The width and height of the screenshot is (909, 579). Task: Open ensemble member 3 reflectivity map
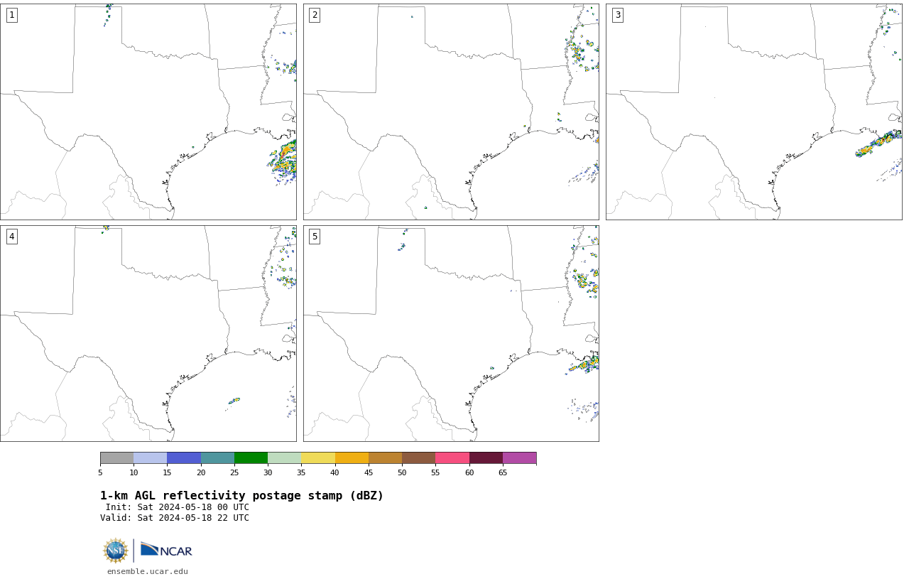pos(754,112)
